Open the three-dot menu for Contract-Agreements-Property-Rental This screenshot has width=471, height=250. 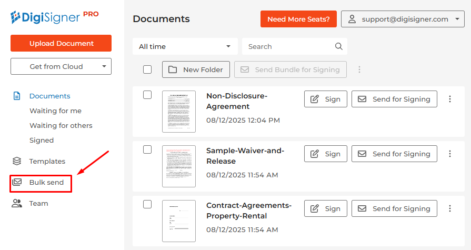449,208
